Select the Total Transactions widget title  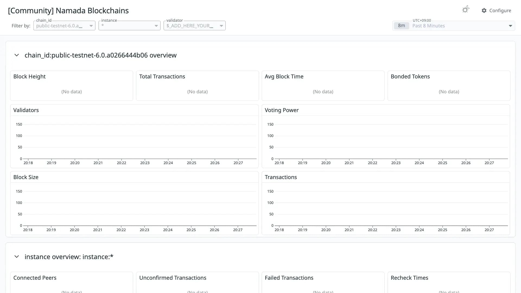click(x=162, y=77)
